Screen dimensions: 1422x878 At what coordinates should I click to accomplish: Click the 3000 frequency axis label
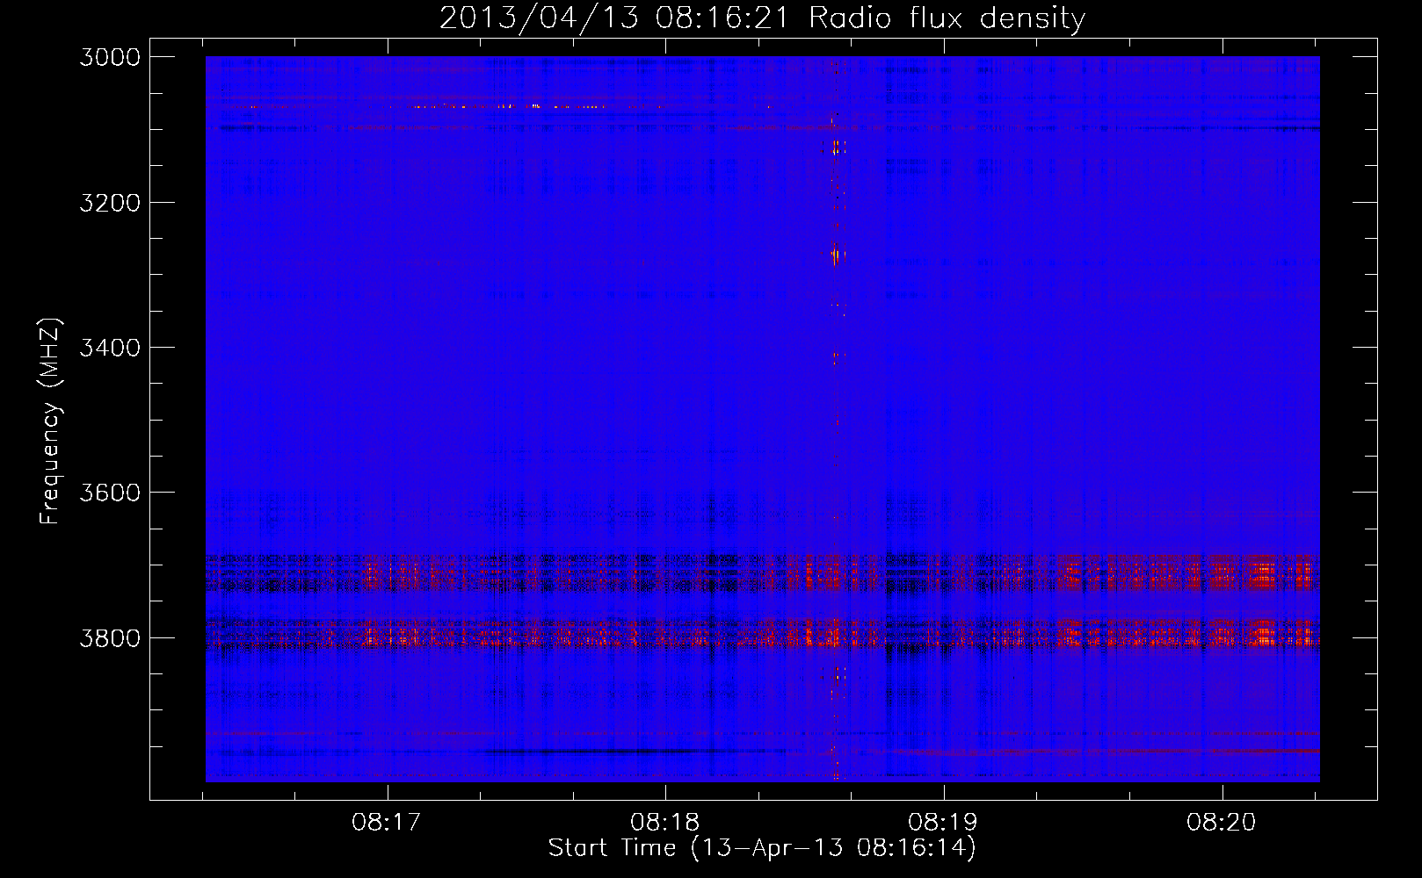[110, 57]
